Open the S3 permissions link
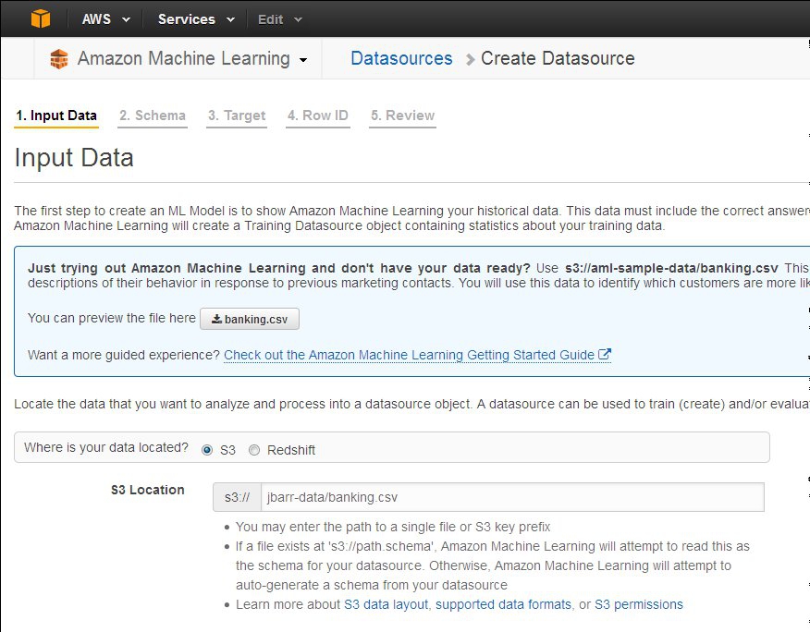 (639, 604)
